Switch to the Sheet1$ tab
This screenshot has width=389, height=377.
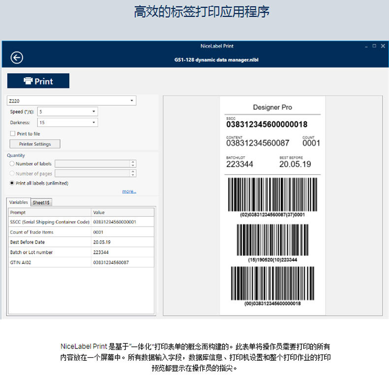pyautogui.click(x=41, y=203)
